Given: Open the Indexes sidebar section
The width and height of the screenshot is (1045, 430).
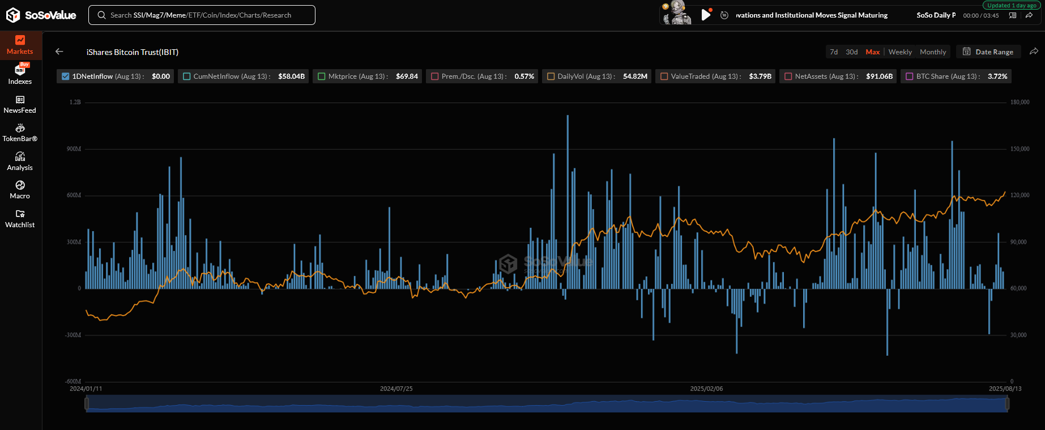Looking at the screenshot, I should tap(20, 74).
